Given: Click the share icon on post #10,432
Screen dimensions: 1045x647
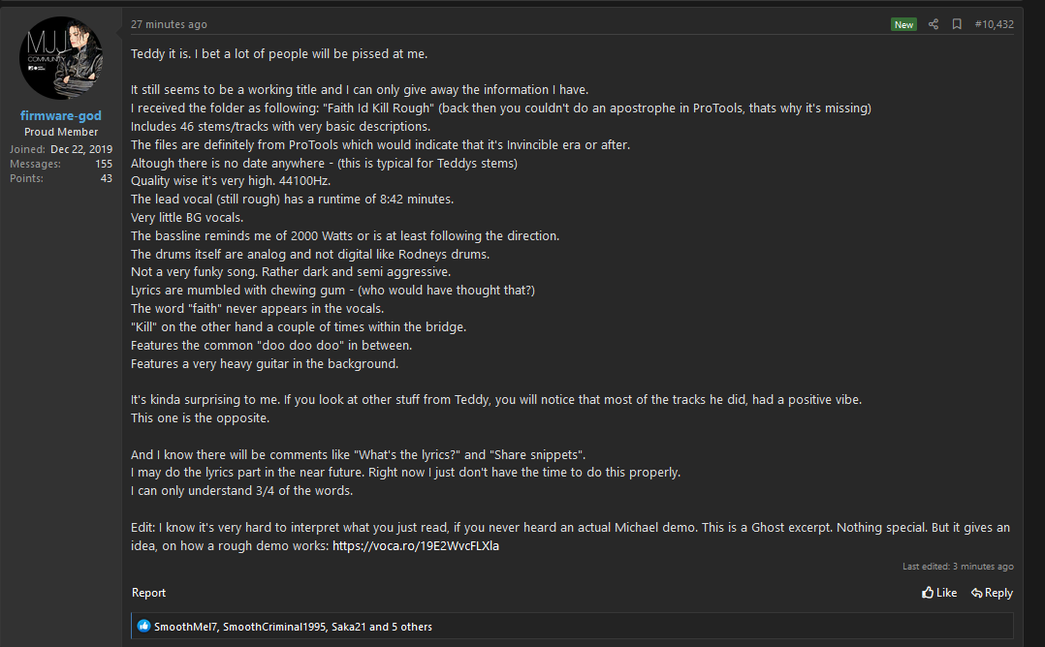Looking at the screenshot, I should [933, 24].
